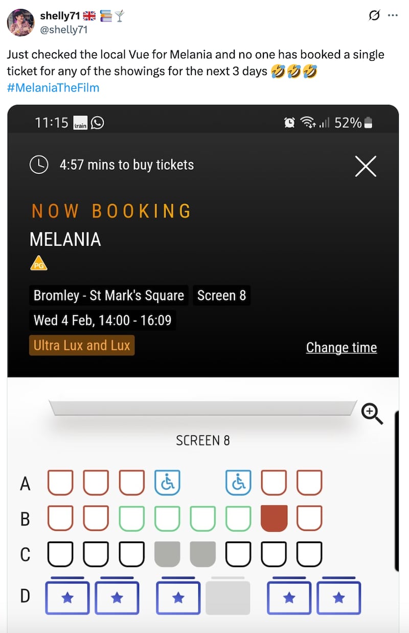This screenshot has height=633, width=409.
Task: Deselect the booked red seat in row B
Action: pyautogui.click(x=274, y=518)
